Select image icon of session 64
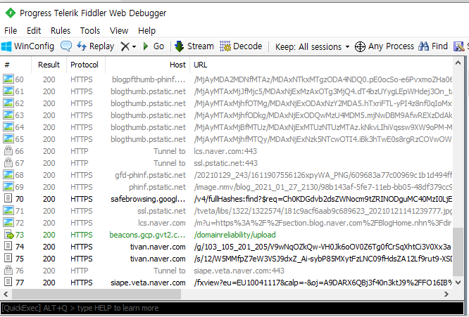The width and height of the screenshot is (469, 317). coord(8,127)
